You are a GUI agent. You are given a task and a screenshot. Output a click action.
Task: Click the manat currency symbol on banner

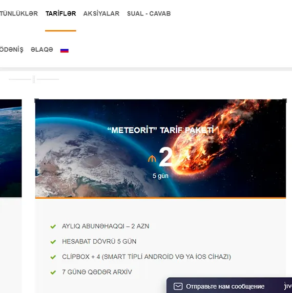pos(152,159)
